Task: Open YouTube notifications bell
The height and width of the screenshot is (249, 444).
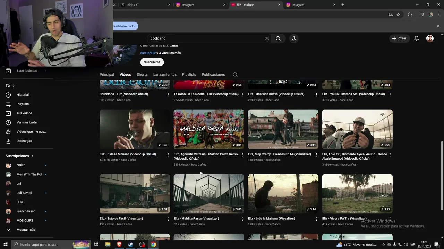Action: [416, 38]
